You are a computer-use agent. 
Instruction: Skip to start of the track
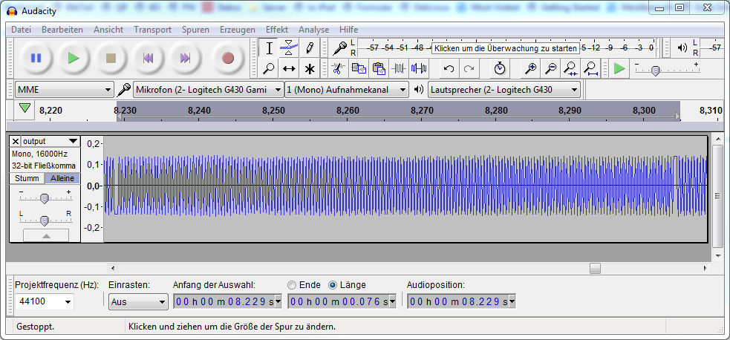[148, 58]
